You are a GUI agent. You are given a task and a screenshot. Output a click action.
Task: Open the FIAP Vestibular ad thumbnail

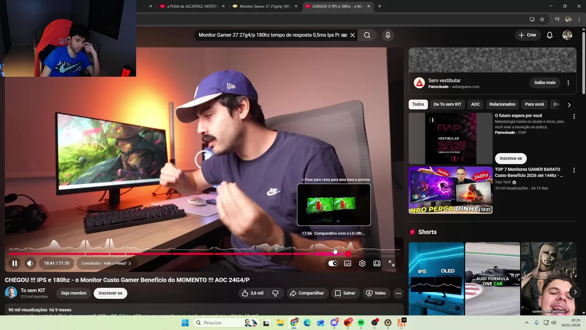(450, 138)
